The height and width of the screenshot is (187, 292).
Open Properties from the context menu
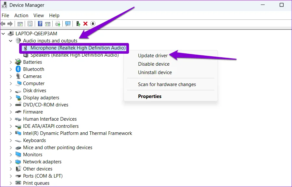click(149, 96)
